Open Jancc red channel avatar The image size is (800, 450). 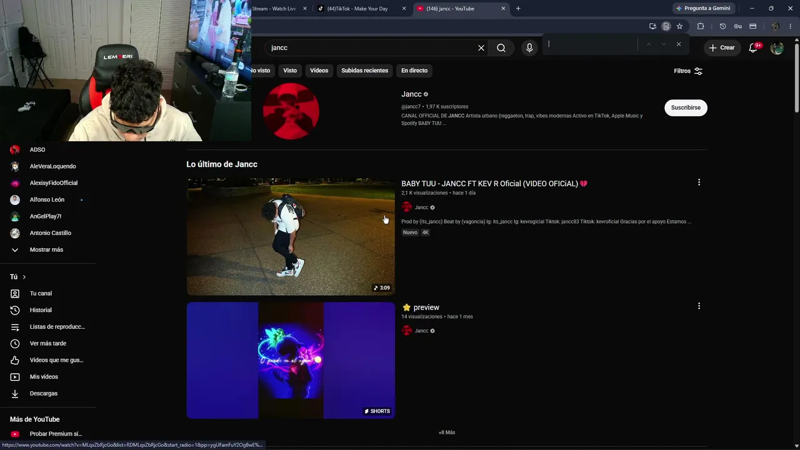[291, 111]
